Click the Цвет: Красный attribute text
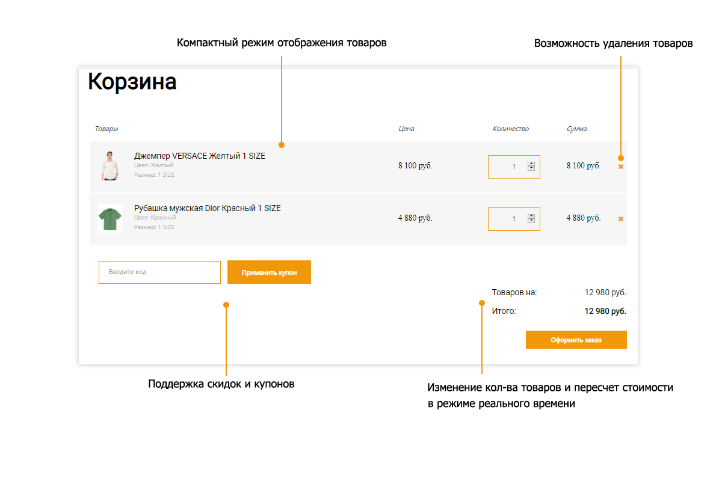This screenshot has width=722, height=481. pos(155,217)
